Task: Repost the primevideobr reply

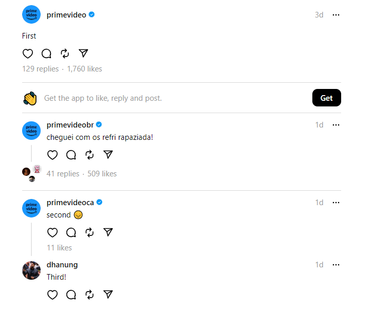Action: click(x=90, y=155)
